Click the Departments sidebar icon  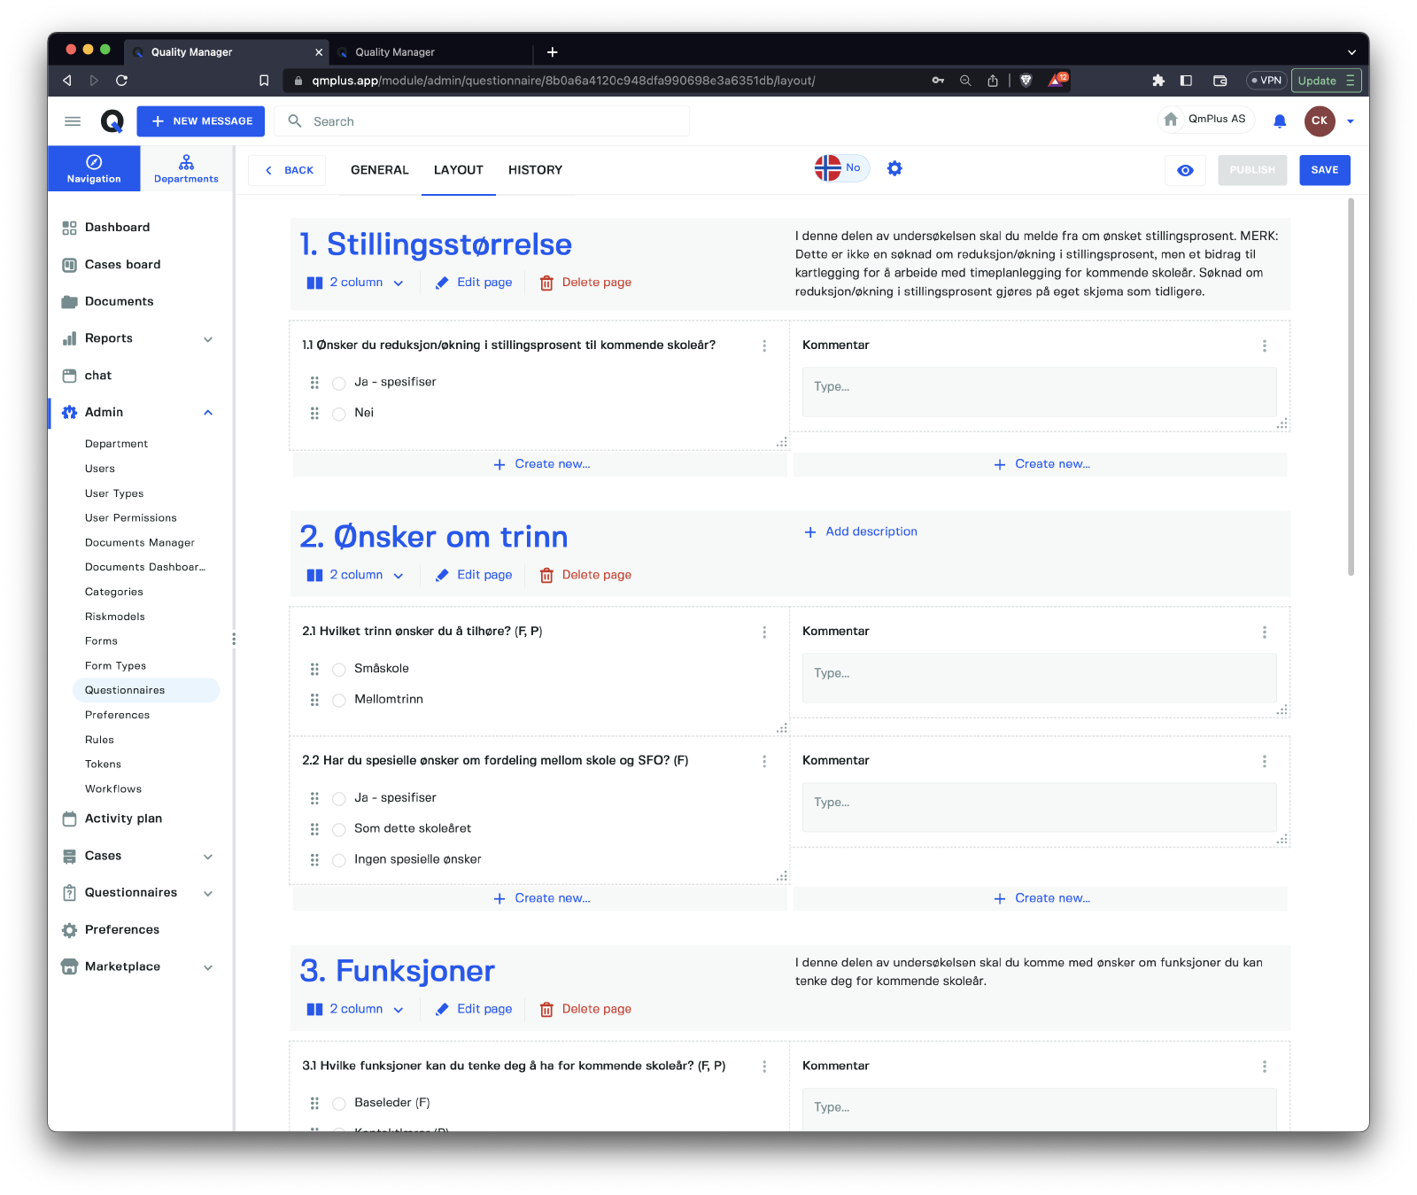point(186,168)
